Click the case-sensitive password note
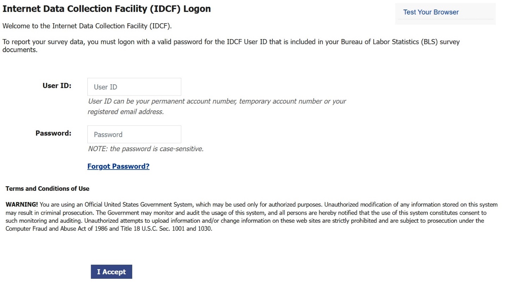The width and height of the screenshot is (505, 289). pos(146,149)
